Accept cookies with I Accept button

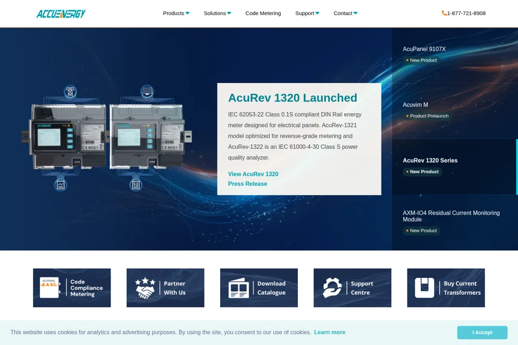pyautogui.click(x=482, y=333)
